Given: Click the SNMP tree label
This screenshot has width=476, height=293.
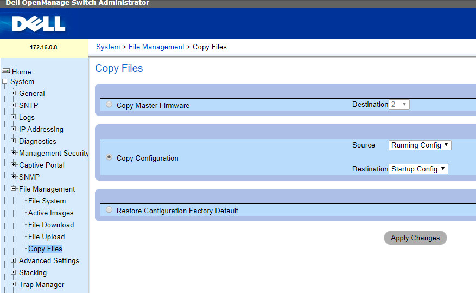Looking at the screenshot, I should (29, 177).
